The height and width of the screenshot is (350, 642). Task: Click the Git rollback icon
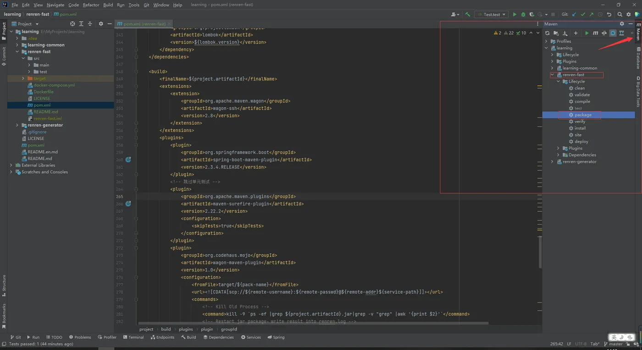(x=609, y=14)
